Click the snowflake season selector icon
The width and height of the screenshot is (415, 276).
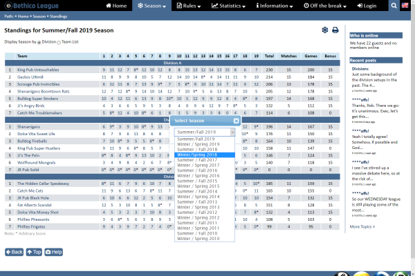tap(324, 30)
